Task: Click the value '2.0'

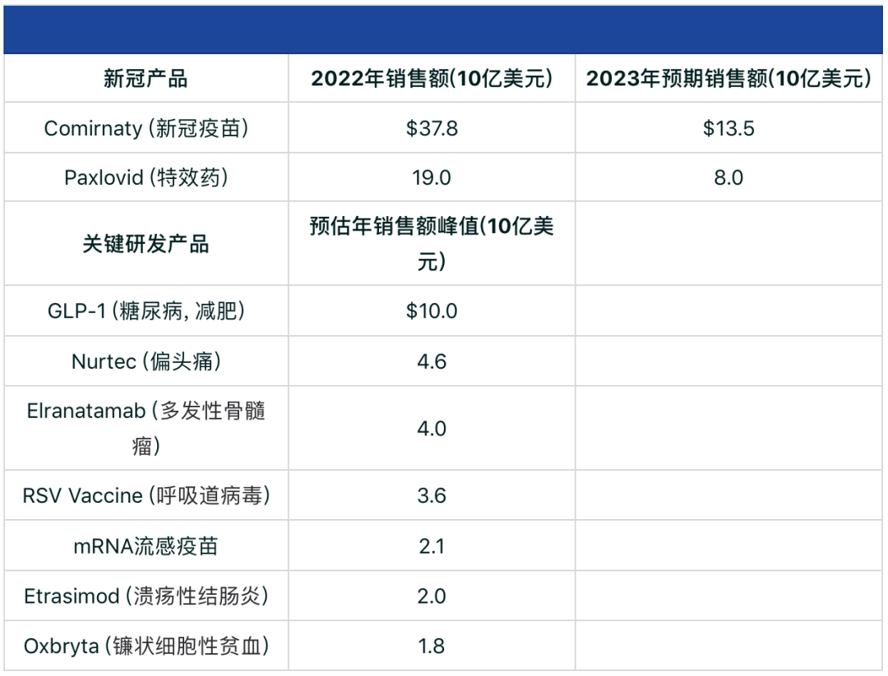Action: pyautogui.click(x=432, y=596)
